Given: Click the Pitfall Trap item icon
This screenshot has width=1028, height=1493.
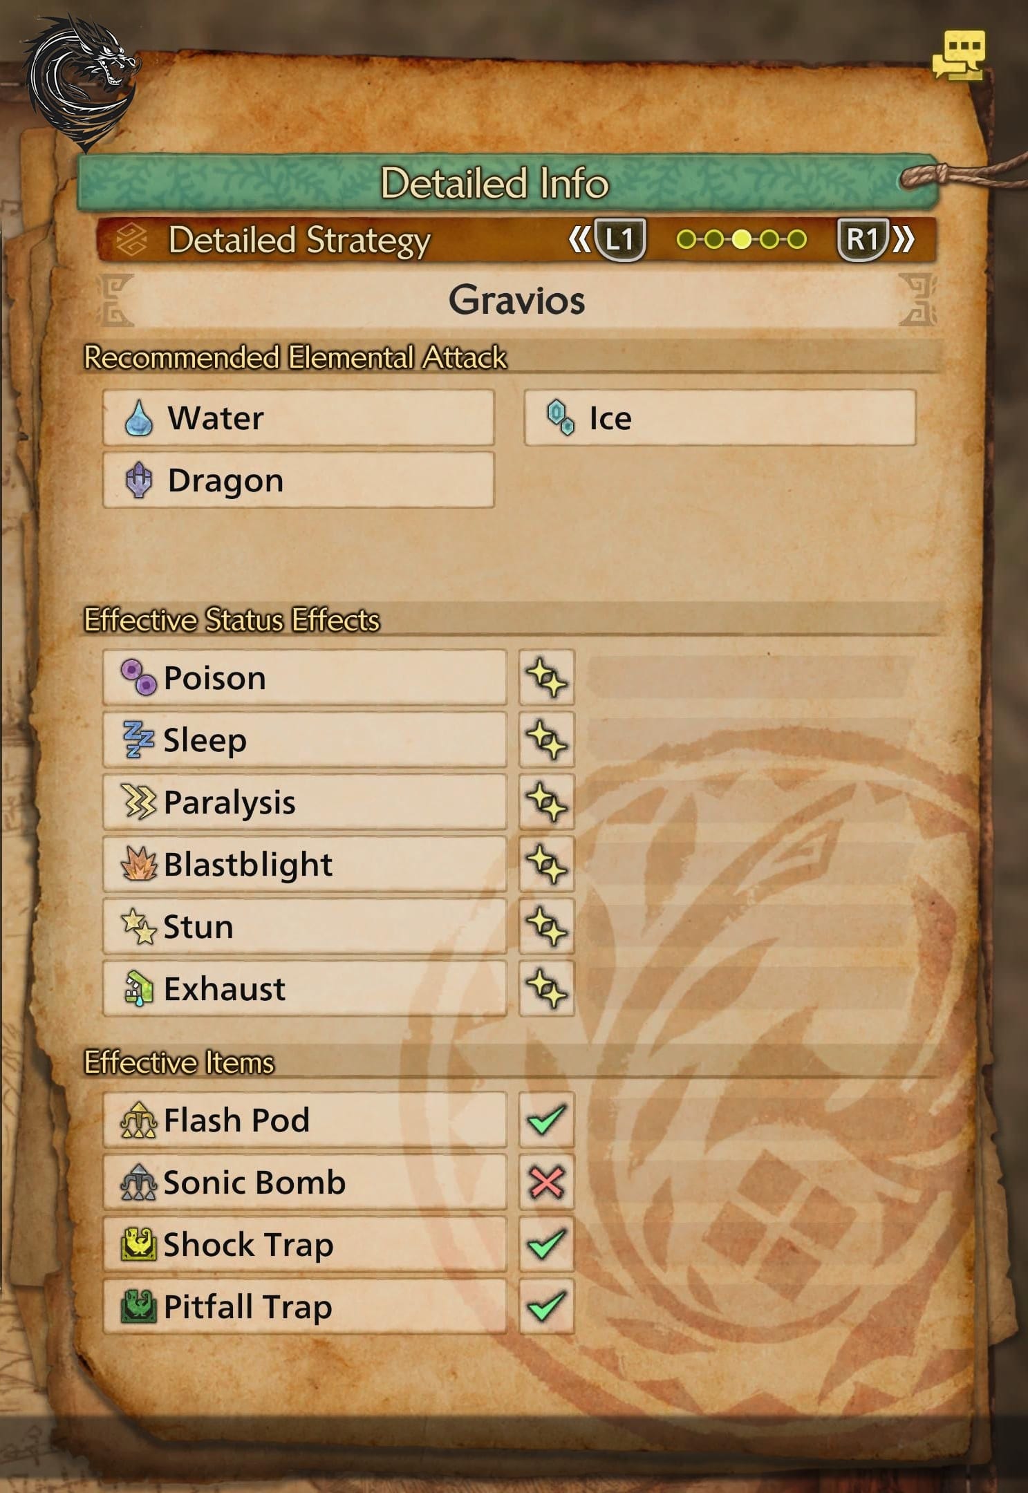Looking at the screenshot, I should pos(139,1306).
